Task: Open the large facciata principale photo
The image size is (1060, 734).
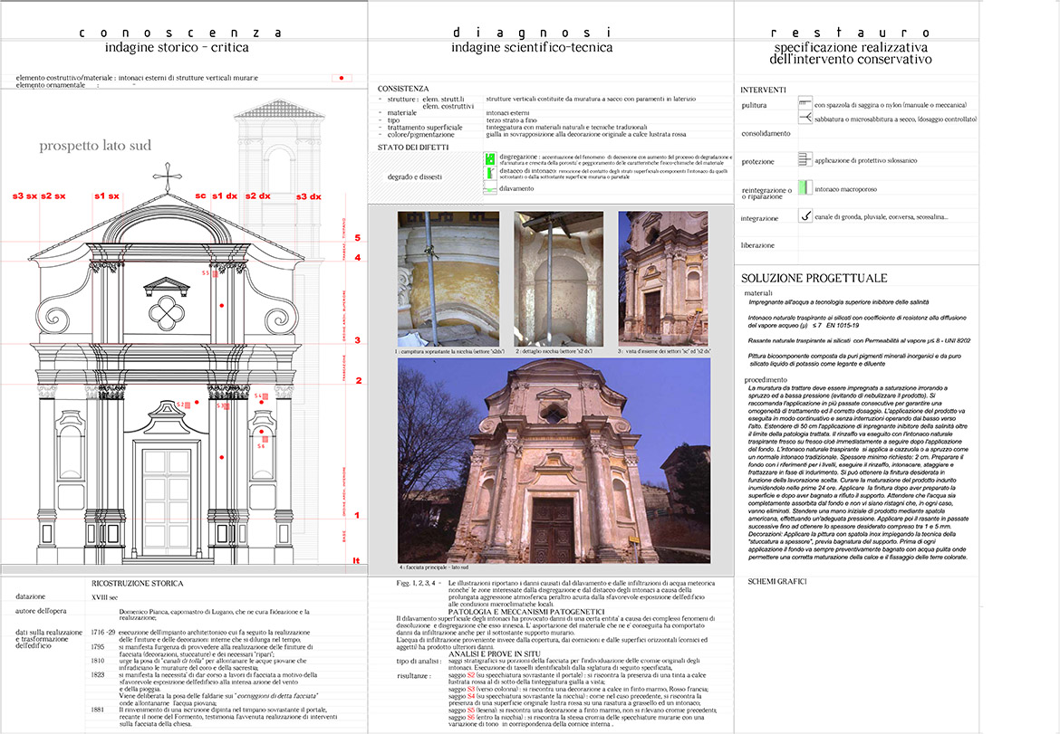Action: tap(553, 457)
